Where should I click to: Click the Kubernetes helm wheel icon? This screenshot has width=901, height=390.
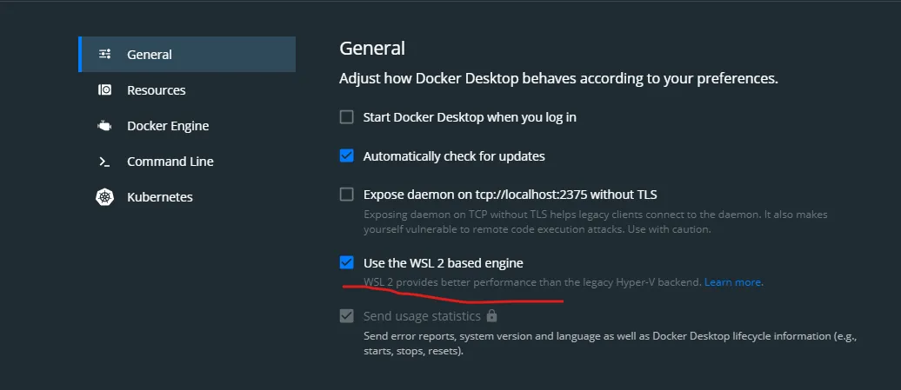[x=104, y=197]
